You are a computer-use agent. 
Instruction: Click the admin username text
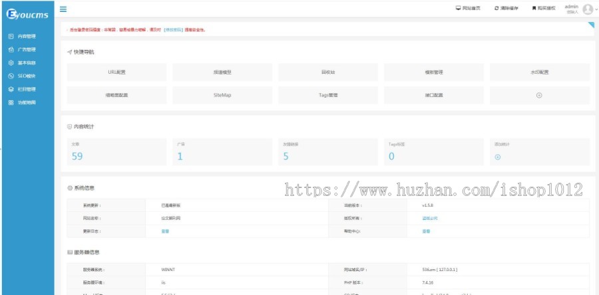(572, 7)
